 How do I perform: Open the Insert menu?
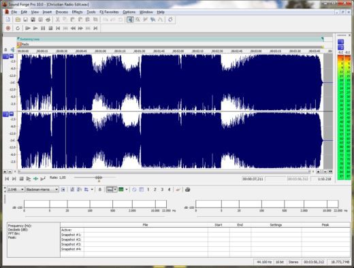(47, 12)
